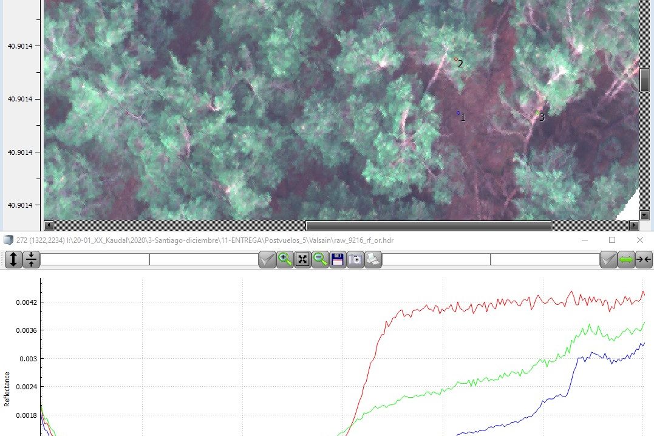Maximize the spectral plot window
Screen dimensions: 654x436
tap(612, 240)
